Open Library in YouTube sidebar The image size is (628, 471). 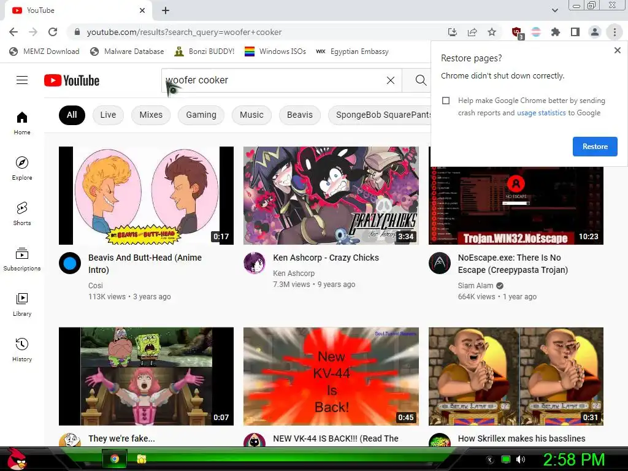[x=22, y=304]
